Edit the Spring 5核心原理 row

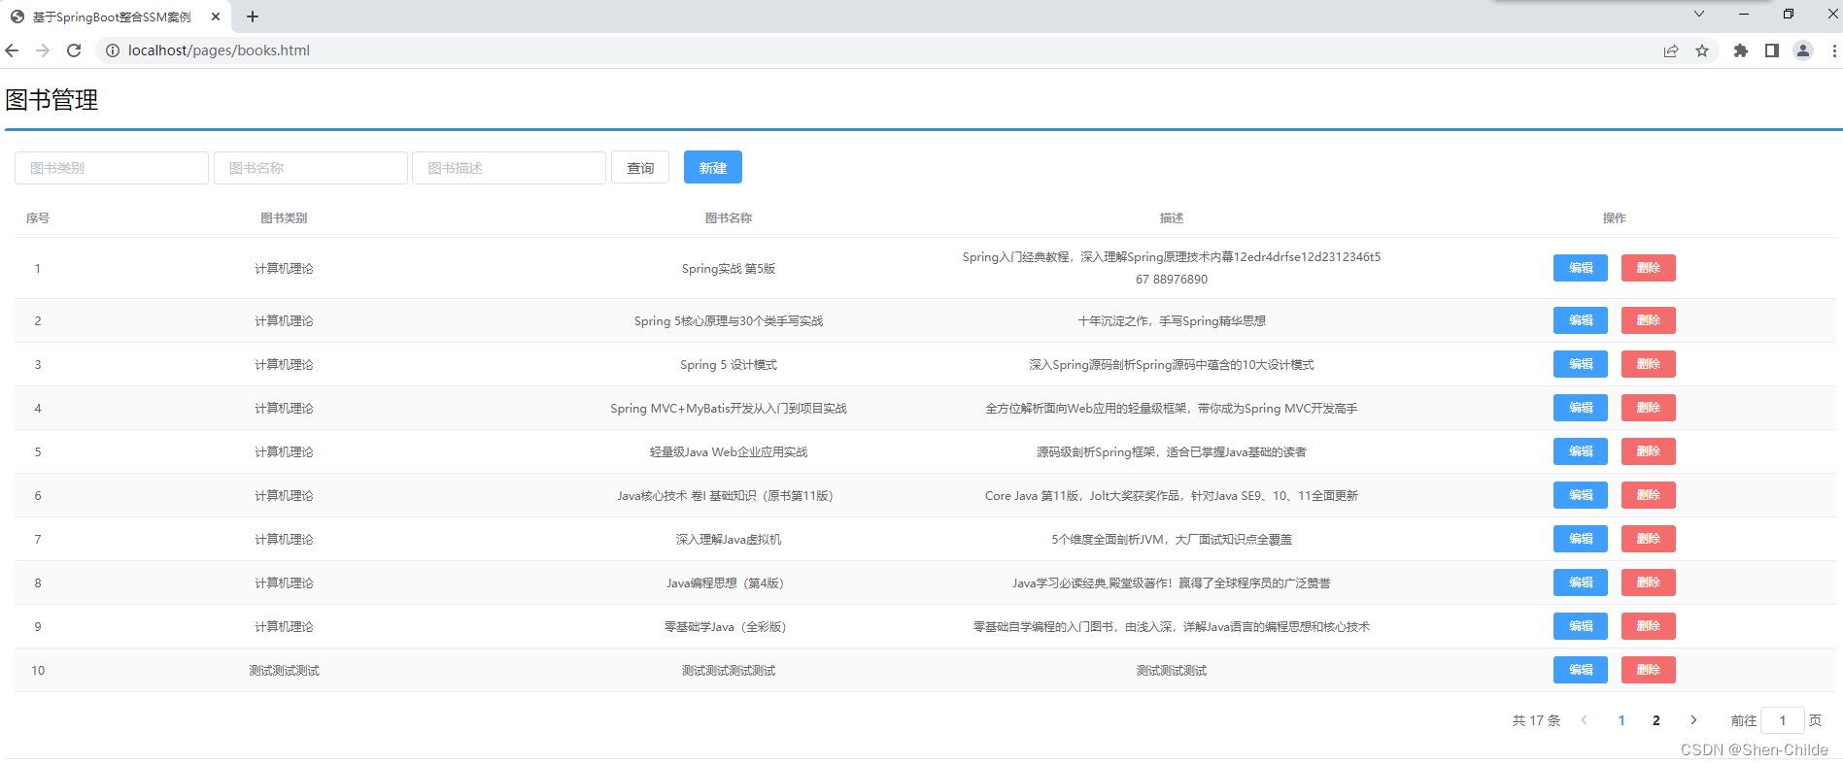point(1581,320)
